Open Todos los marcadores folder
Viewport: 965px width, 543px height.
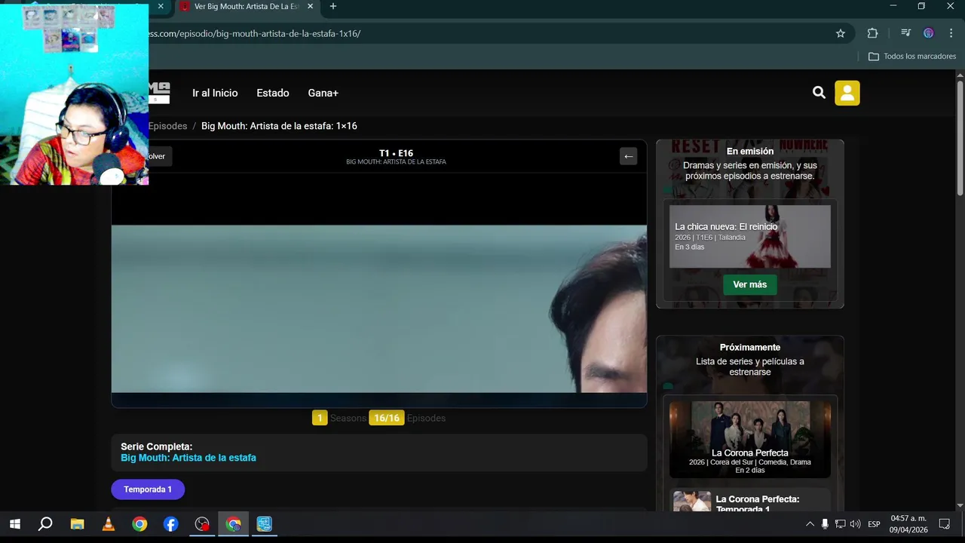pos(912,57)
